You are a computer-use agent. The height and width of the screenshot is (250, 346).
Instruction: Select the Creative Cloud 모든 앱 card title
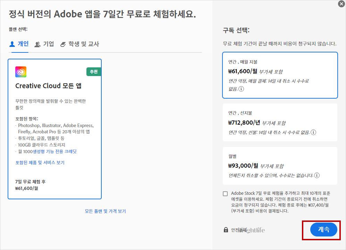(x=48, y=86)
